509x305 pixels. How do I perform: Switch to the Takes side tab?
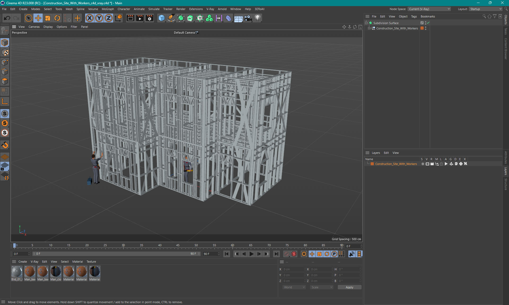coord(506,31)
